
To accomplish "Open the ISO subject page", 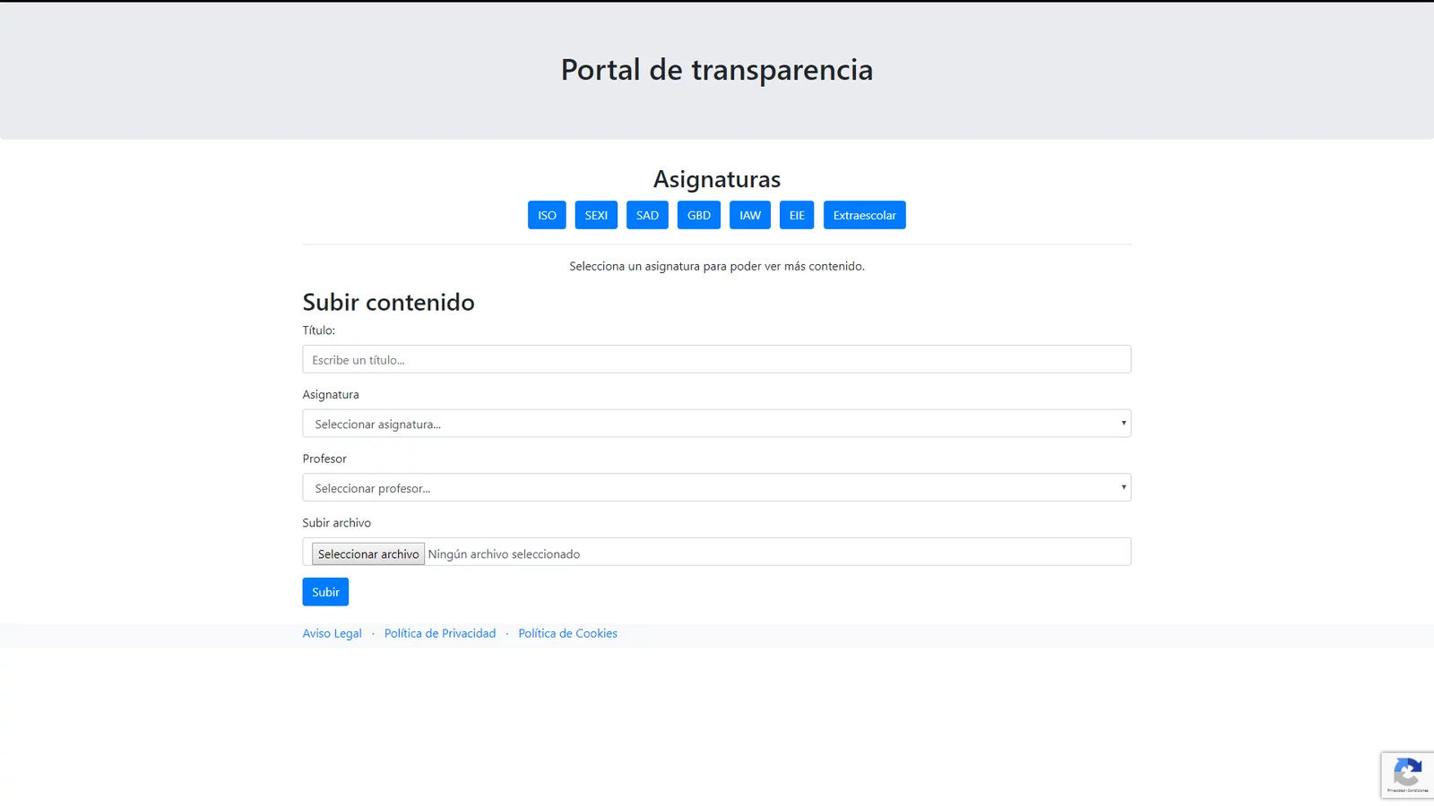I will point(547,215).
